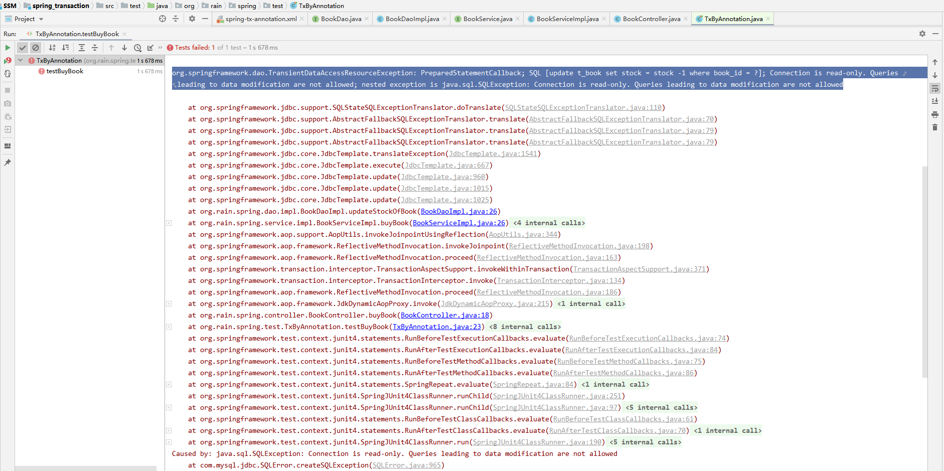Open the test history clock icon
The width and height of the screenshot is (944, 471).
tap(137, 48)
